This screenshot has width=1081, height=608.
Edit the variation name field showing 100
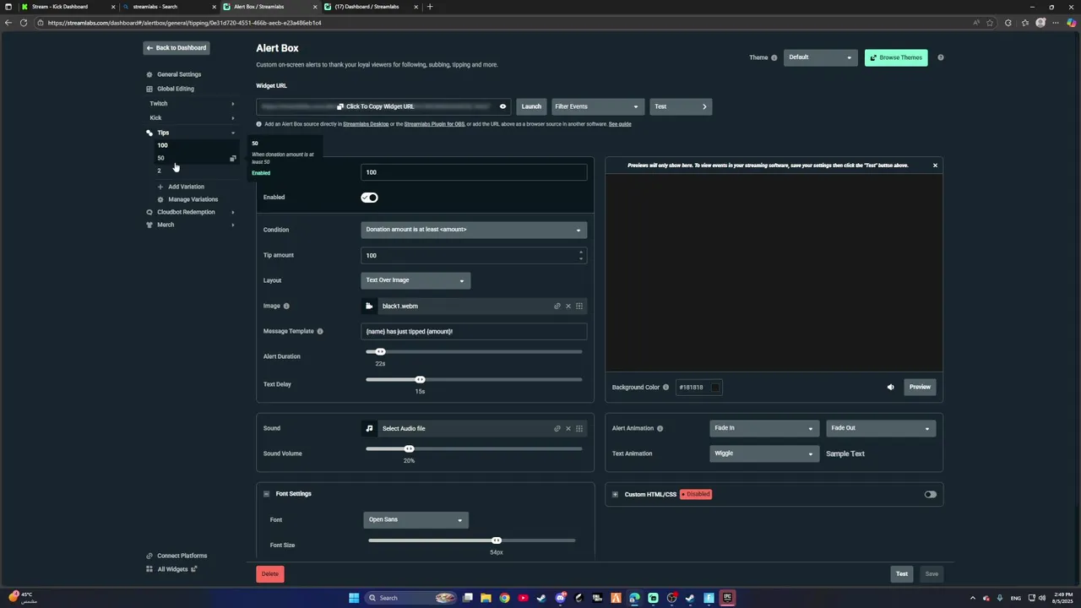tap(474, 172)
